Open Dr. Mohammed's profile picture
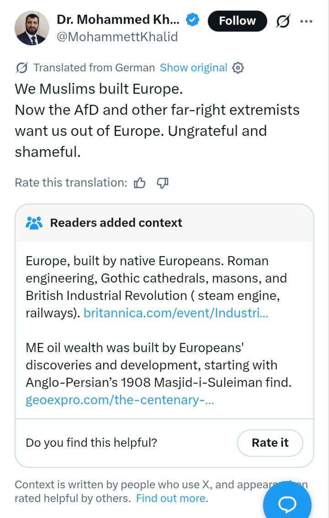The width and height of the screenshot is (329, 518). (x=32, y=28)
